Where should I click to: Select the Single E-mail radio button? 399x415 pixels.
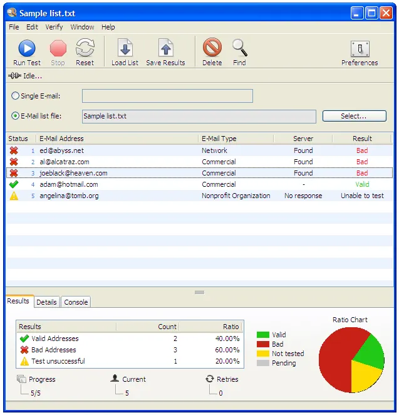pos(16,96)
